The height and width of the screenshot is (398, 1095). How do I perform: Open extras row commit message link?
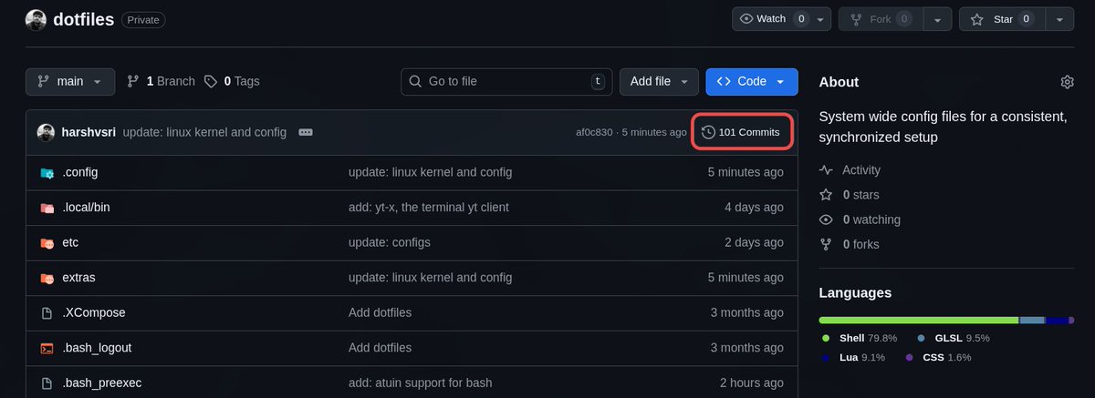click(x=431, y=277)
